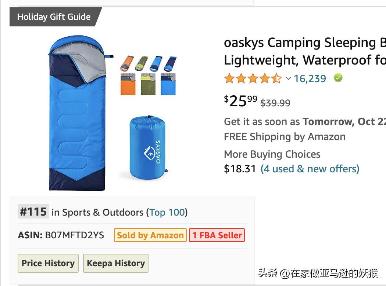Click the Holiday Gift Guide banner ribbon

[x=53, y=17]
